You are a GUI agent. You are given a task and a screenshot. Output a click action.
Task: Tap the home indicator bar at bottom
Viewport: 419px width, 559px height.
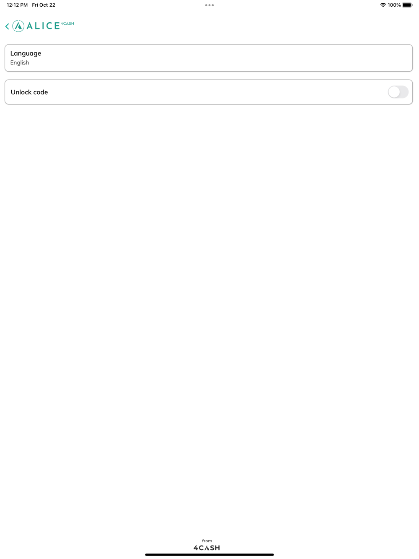tap(209, 555)
